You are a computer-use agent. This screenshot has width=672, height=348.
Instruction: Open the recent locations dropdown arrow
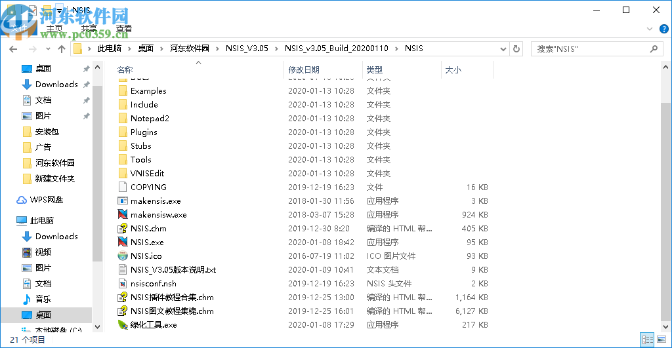48,48
